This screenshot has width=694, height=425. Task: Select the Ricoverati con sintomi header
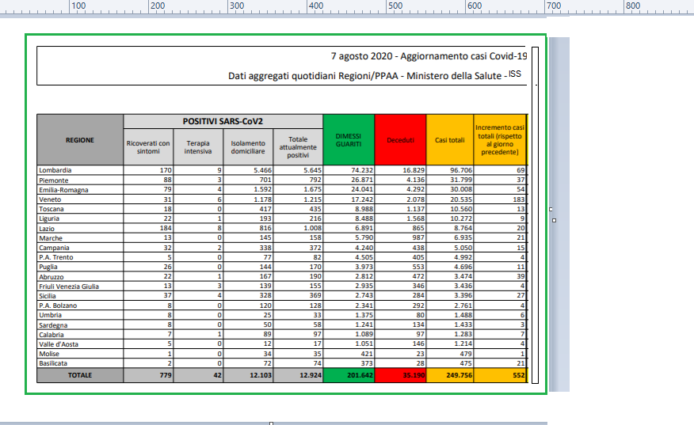point(148,147)
